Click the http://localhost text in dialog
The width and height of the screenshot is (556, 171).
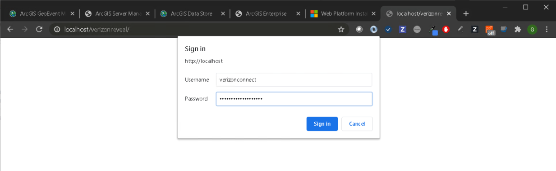tap(204, 61)
